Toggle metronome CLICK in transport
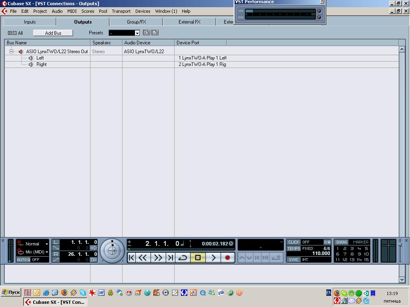 (x=293, y=242)
